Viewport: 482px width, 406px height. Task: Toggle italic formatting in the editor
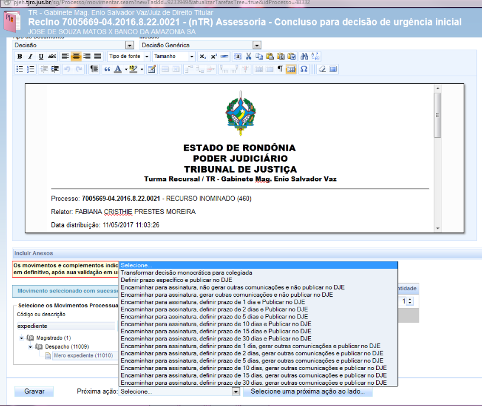[30, 56]
